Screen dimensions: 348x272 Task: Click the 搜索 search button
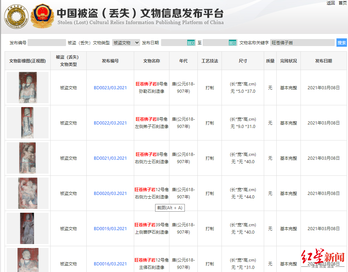[x=341, y=43]
